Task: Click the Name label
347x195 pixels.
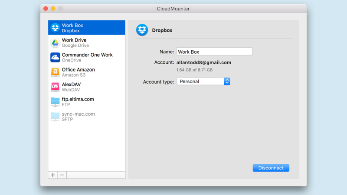Action: click(167, 52)
